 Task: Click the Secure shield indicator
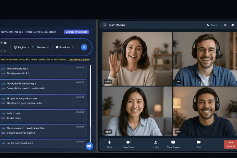pyautogui.click(x=212, y=25)
